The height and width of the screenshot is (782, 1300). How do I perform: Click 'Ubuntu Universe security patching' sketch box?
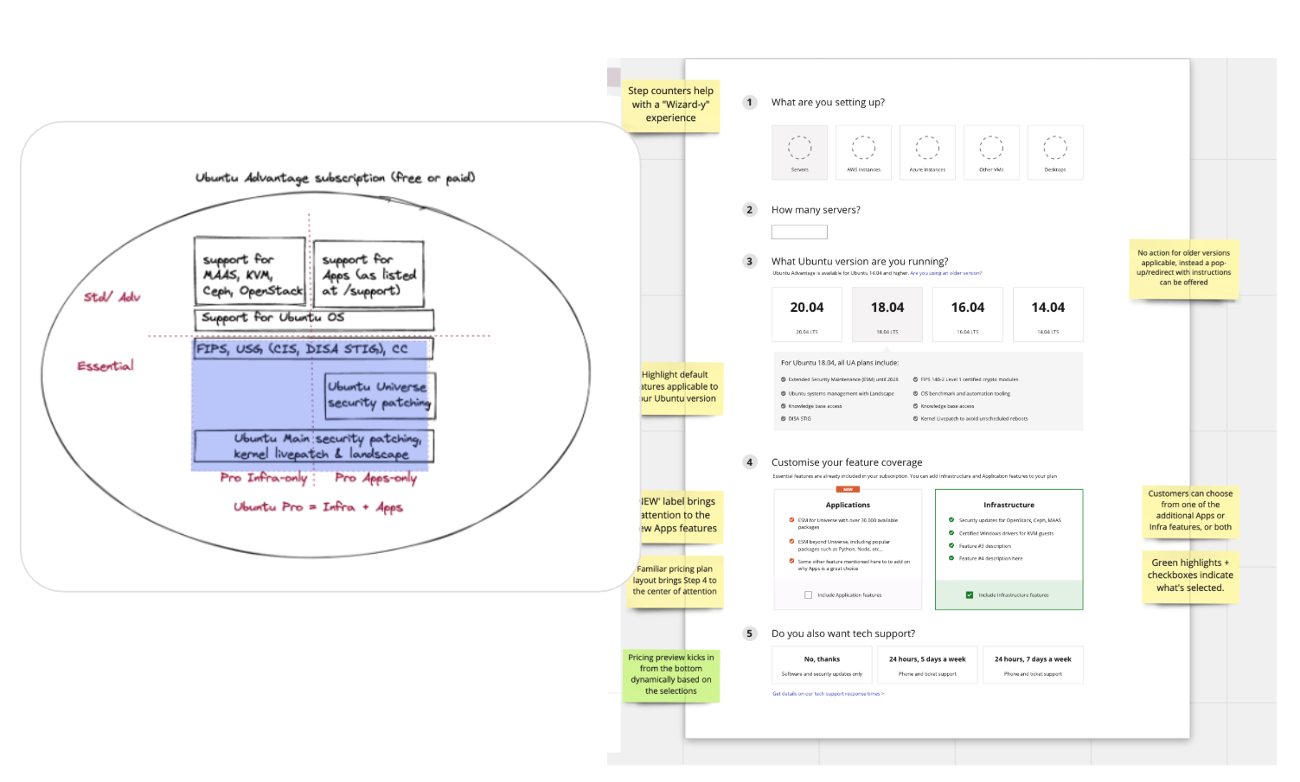pos(379,395)
